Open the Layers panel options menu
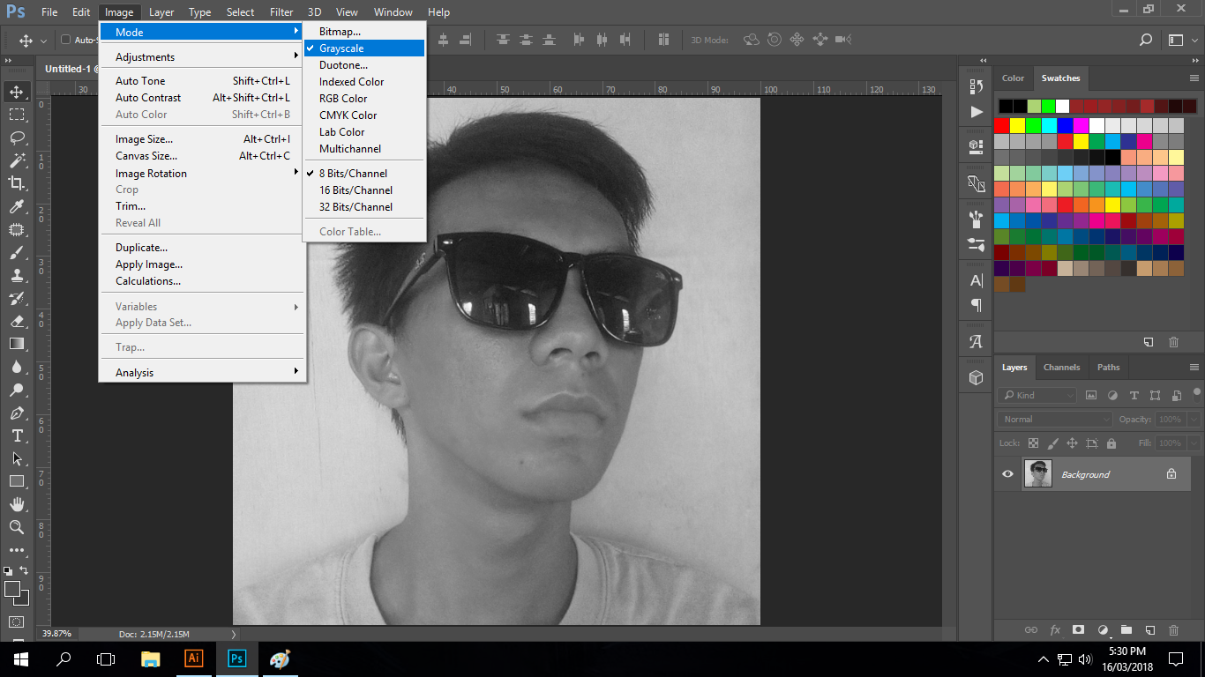Image resolution: width=1205 pixels, height=677 pixels. pyautogui.click(x=1194, y=368)
